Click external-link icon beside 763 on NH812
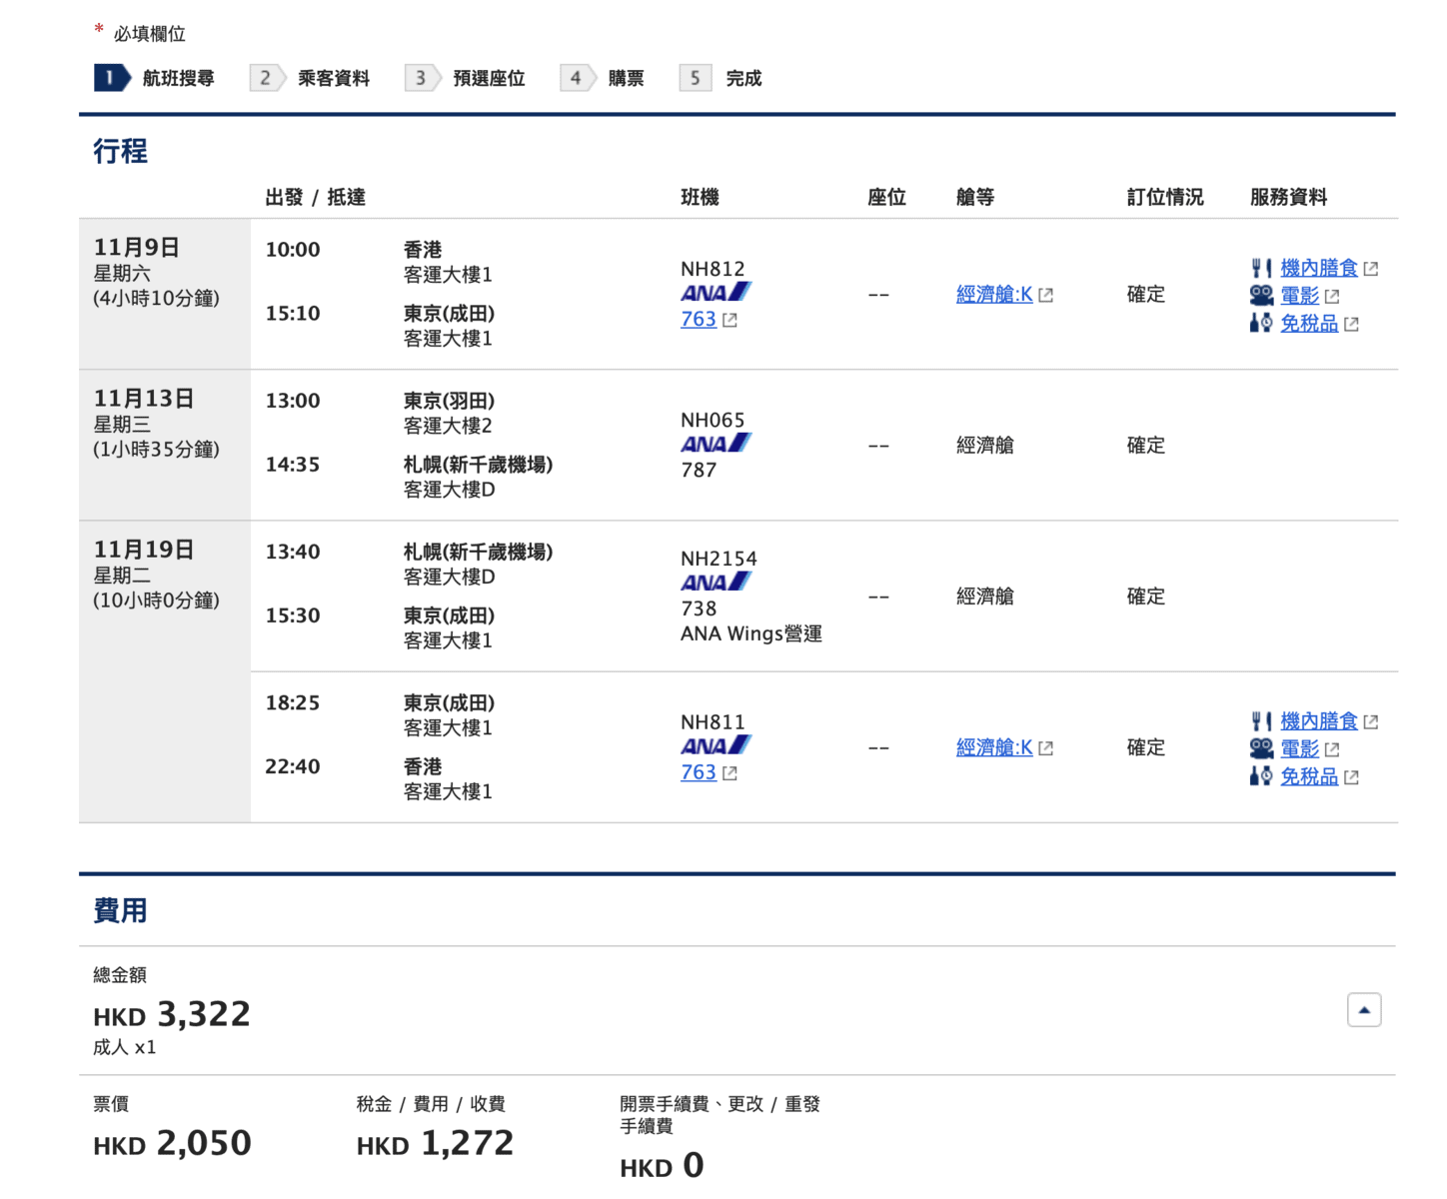1447x1199 pixels. coord(730,321)
